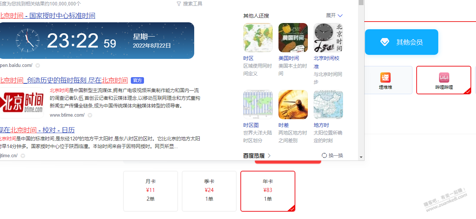Click the diamond icon on 其他会员 button
The image size is (476, 219).
(x=384, y=41)
